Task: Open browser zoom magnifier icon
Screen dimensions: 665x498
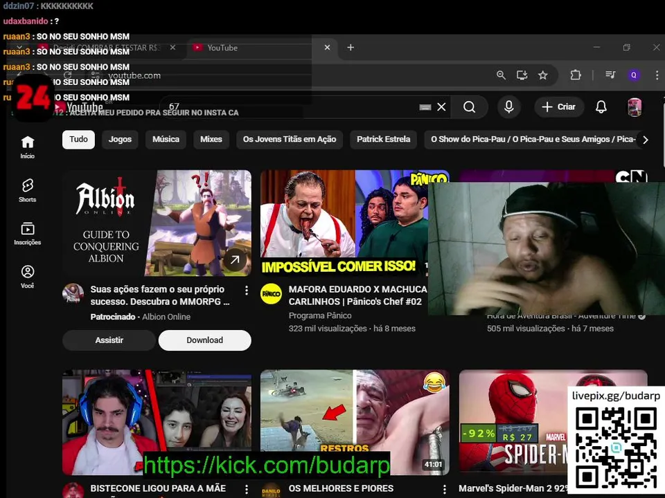Action: point(501,75)
